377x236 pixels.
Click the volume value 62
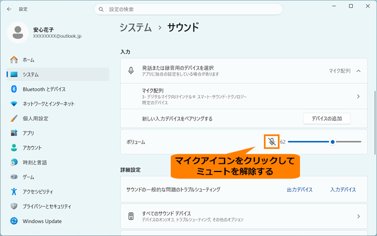283,142
